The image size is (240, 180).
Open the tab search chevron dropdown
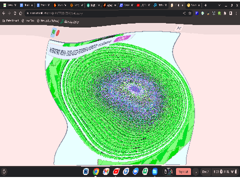[219, 5]
